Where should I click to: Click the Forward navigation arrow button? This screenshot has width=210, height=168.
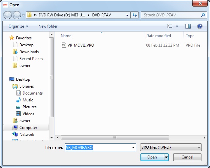click(17, 15)
